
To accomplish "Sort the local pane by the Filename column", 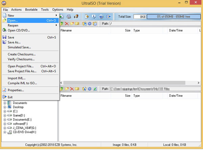I will tap(85, 96).
